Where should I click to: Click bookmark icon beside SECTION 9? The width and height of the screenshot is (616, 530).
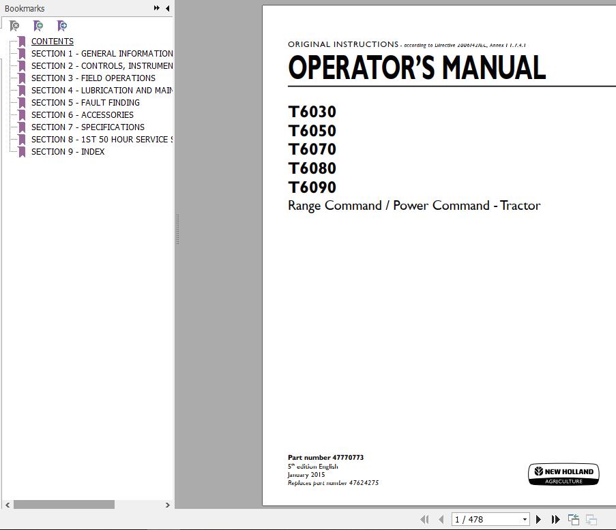pyautogui.click(x=22, y=152)
